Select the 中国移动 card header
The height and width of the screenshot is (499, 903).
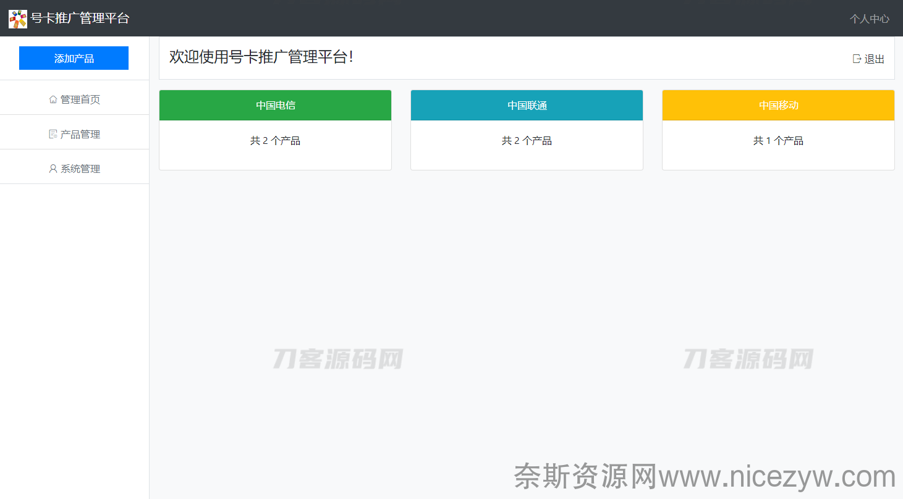tap(778, 105)
